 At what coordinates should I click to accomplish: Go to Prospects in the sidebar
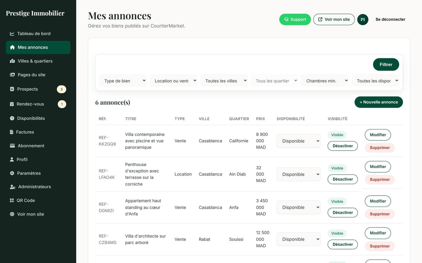coord(38,89)
